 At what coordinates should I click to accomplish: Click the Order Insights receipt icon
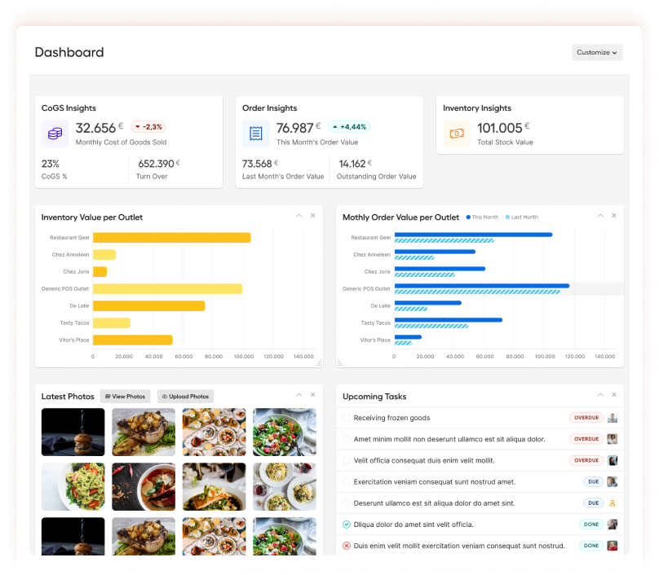[256, 134]
